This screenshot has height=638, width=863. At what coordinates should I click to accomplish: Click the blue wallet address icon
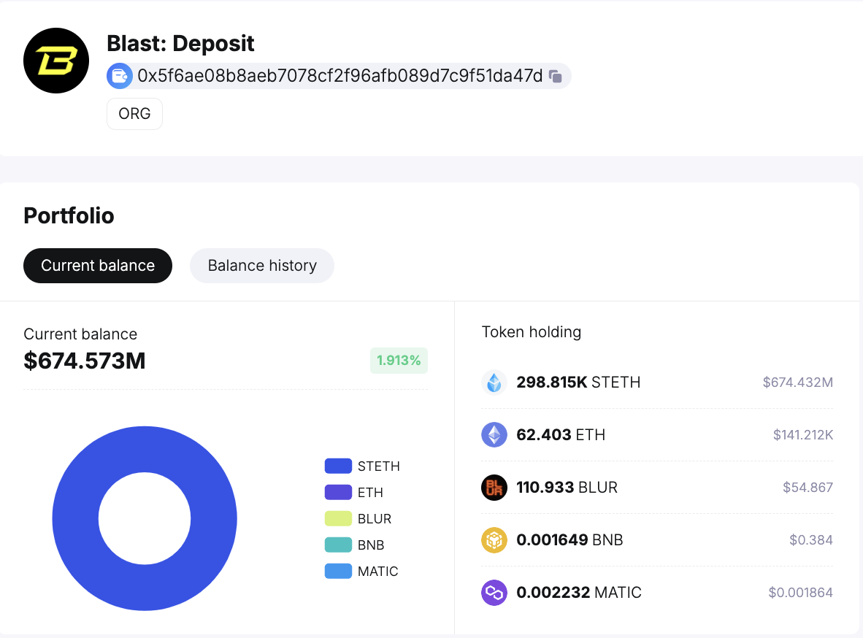[119, 75]
